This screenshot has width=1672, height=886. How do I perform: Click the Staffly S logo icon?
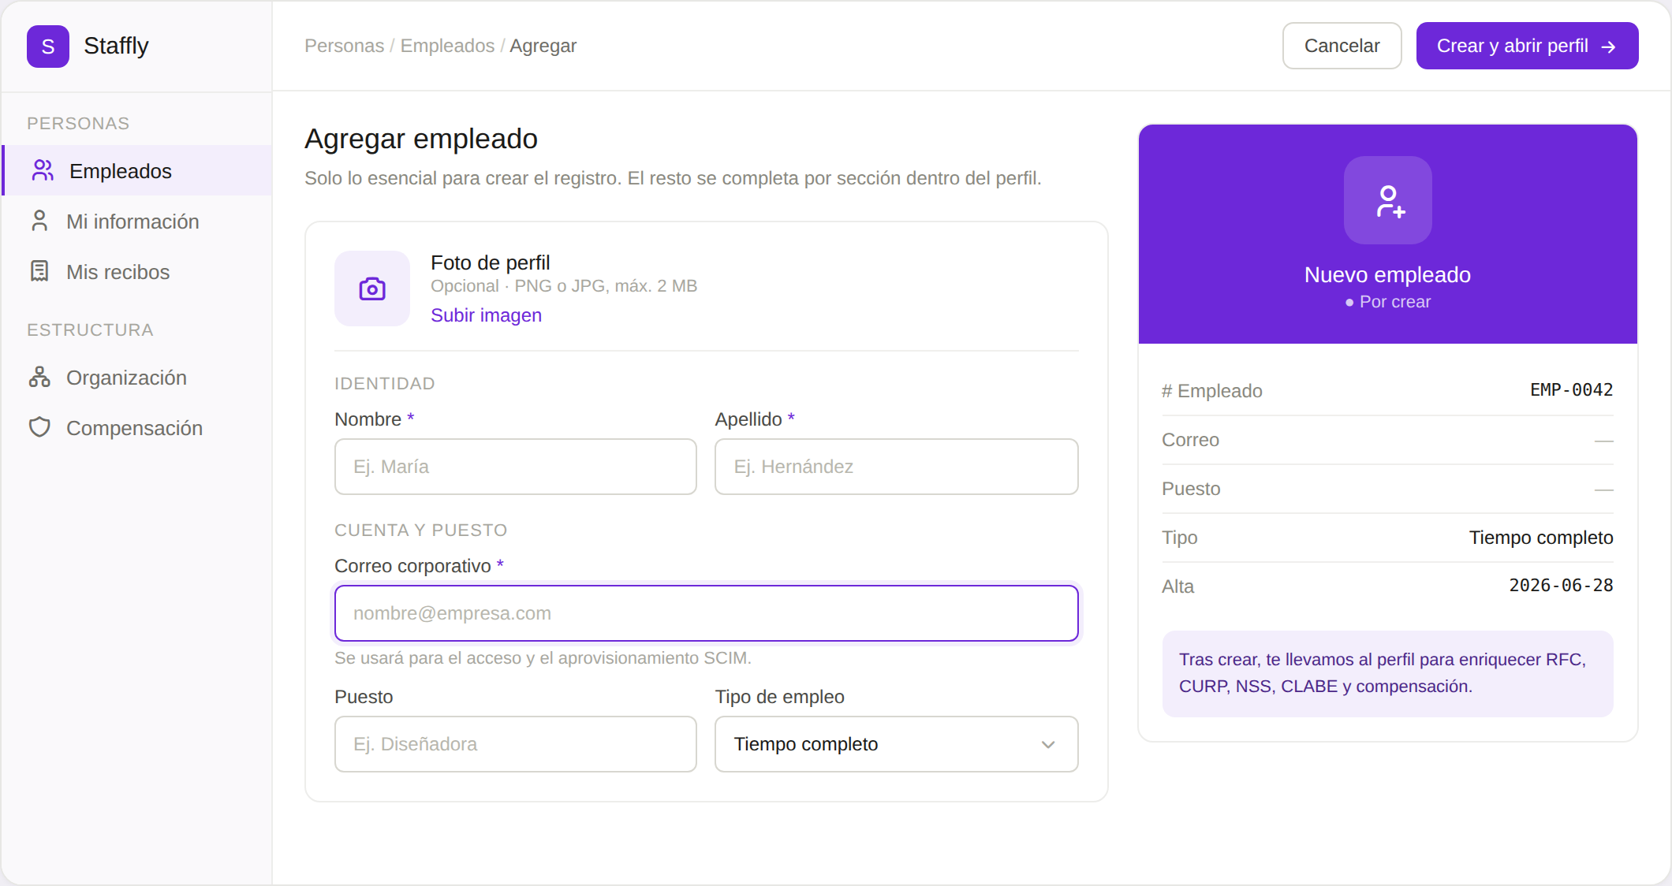click(x=48, y=47)
